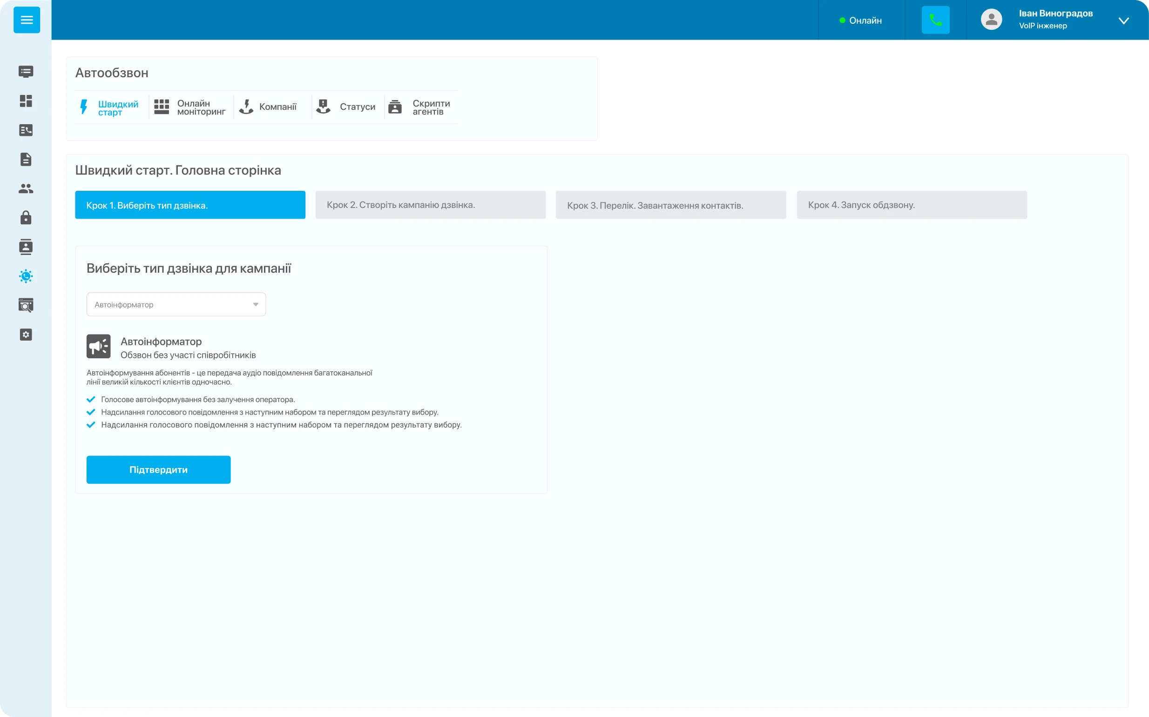Screen dimensions: 1149x717
Task: Open the documents sidebar icon
Action: [x=26, y=159]
